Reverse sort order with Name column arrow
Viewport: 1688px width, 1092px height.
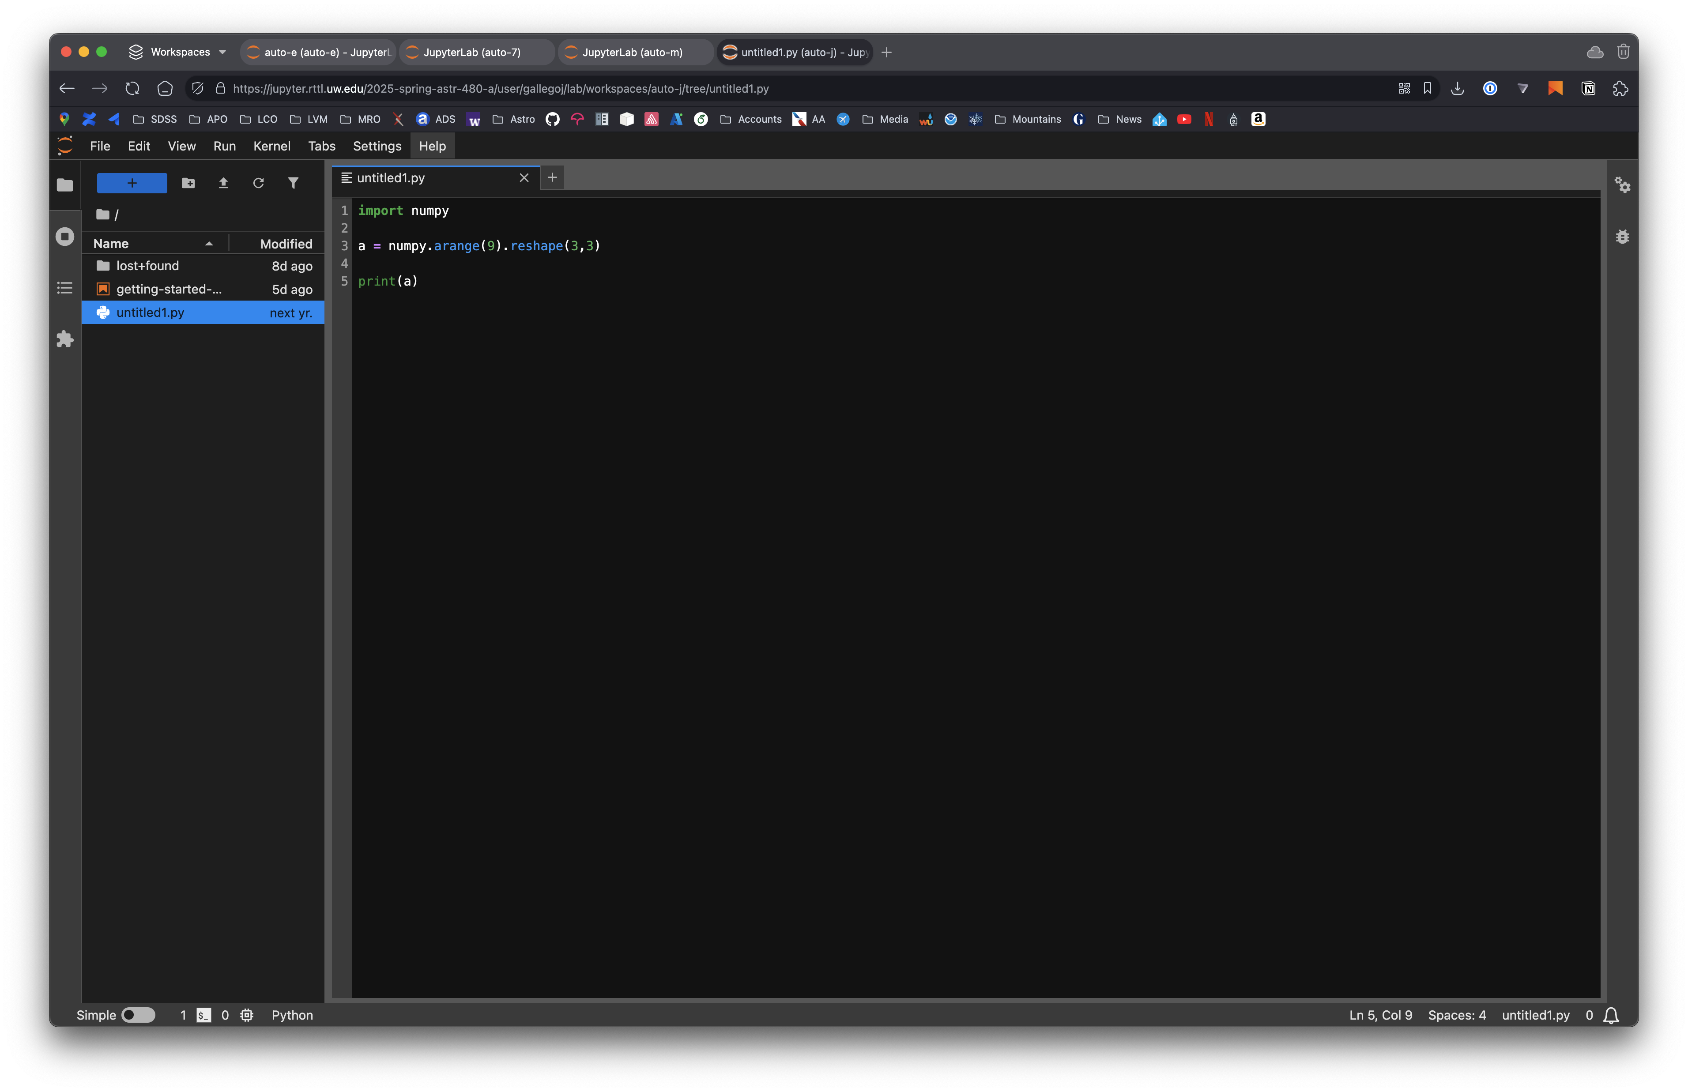209,243
